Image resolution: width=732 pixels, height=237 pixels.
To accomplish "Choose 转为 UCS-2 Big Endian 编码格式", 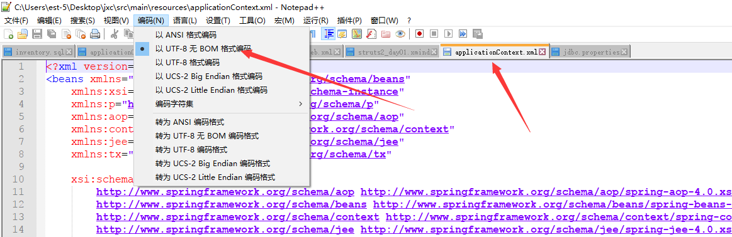I will coord(222,164).
